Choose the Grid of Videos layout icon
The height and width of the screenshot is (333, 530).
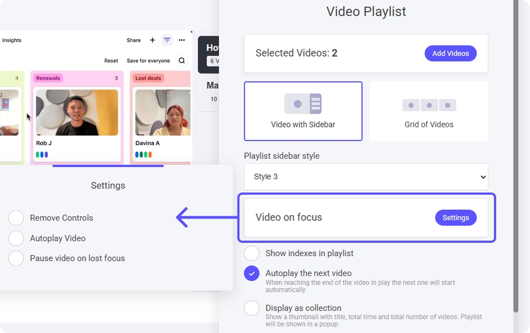coord(429,105)
